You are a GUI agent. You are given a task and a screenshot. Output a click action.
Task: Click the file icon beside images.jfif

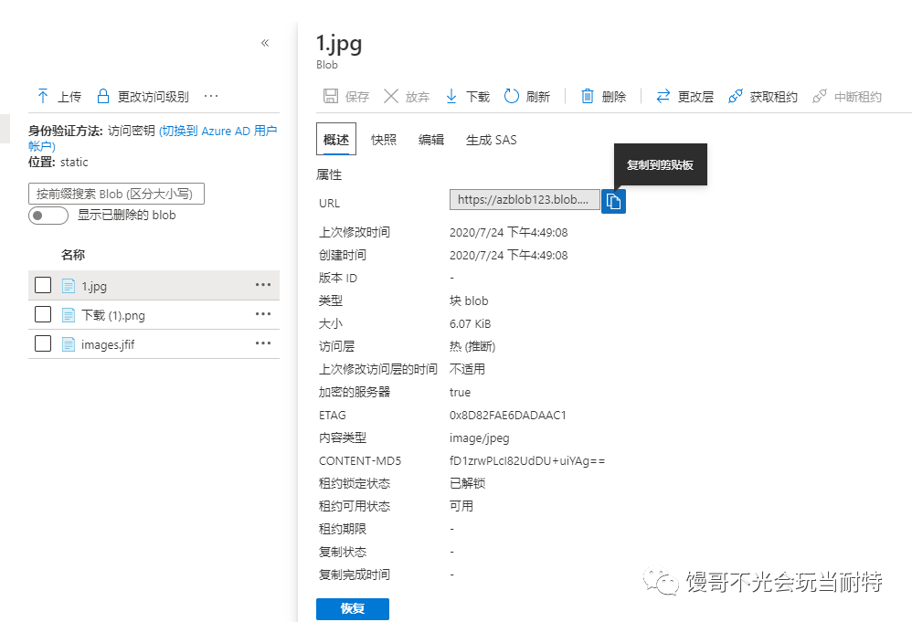69,344
